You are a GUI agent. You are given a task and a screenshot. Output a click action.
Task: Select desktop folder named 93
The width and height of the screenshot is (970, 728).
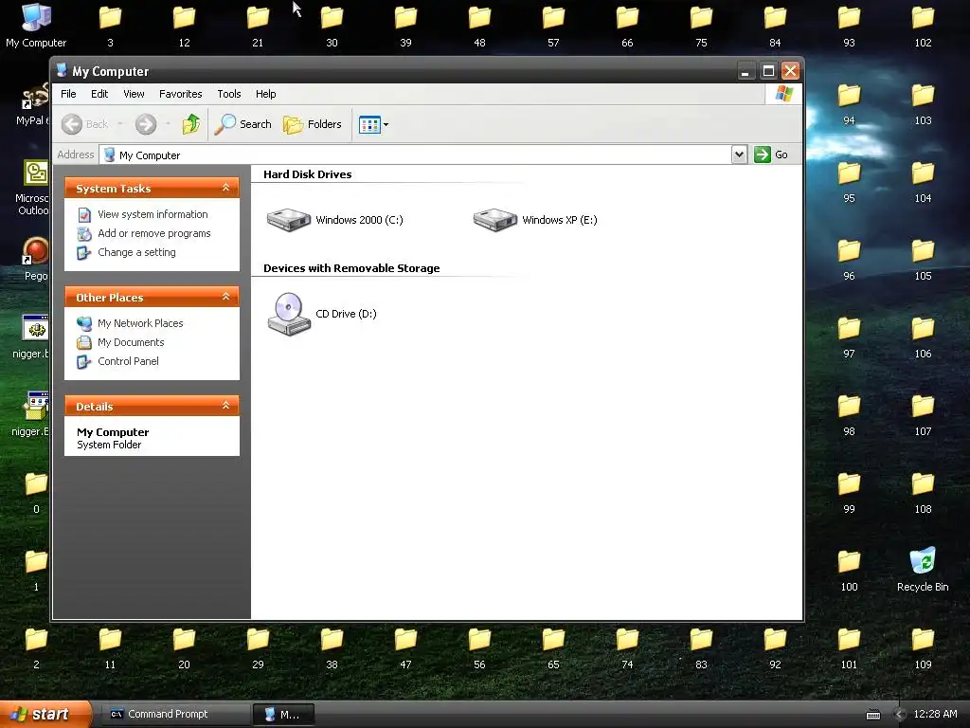(849, 26)
